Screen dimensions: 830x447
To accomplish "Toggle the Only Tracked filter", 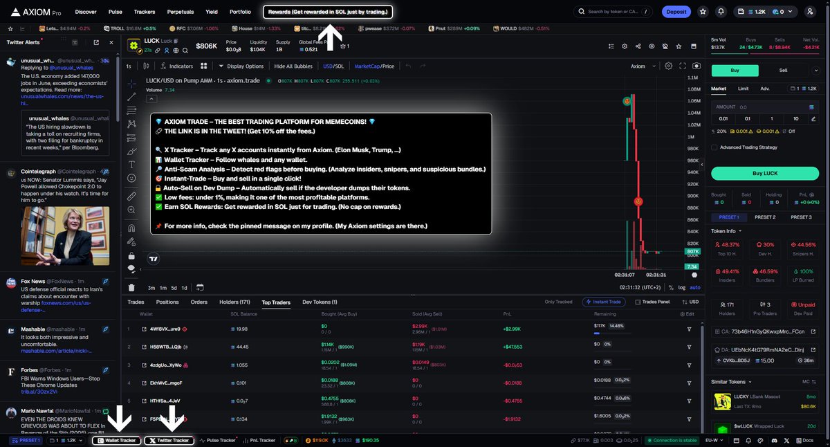I will (559, 302).
